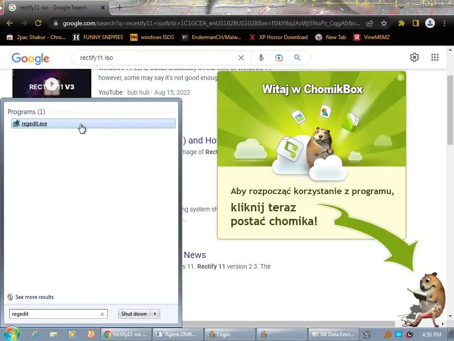Open the 4:50 PM clock
This screenshot has height=341, width=454.
[431, 335]
